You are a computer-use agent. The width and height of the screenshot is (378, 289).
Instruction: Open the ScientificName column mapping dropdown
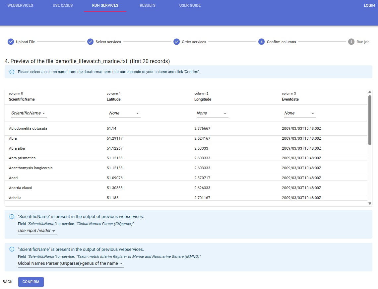pyautogui.click(x=29, y=113)
